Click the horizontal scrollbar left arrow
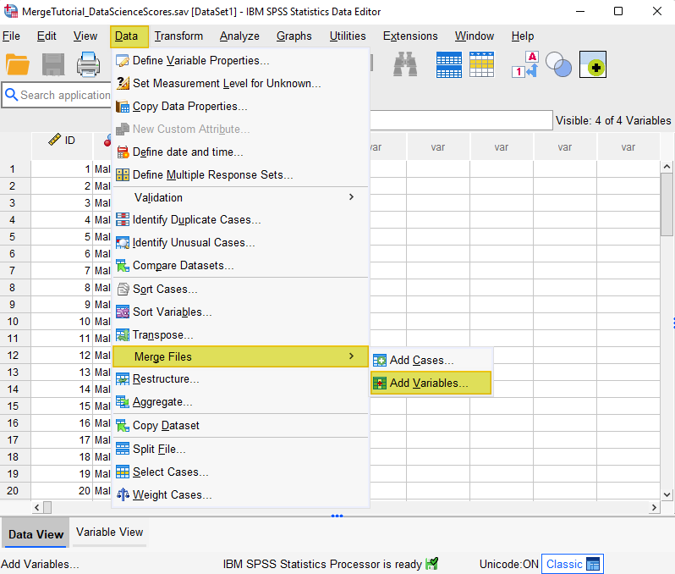This screenshot has height=574, width=675. point(37,507)
